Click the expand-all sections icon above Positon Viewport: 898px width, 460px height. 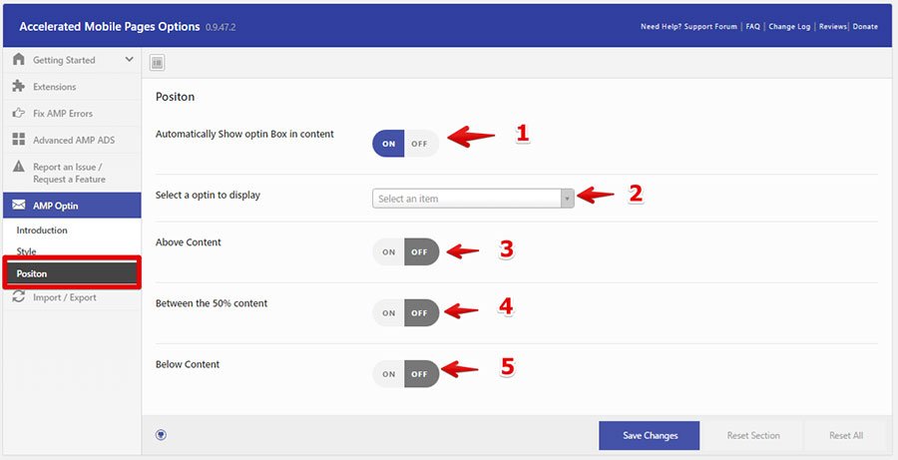pyautogui.click(x=157, y=63)
